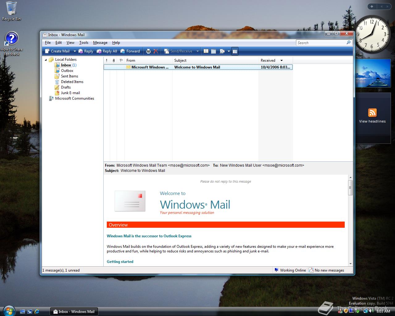The height and width of the screenshot is (316, 395).
Task: Sort by the Priority (!) column header
Action: (x=106, y=60)
